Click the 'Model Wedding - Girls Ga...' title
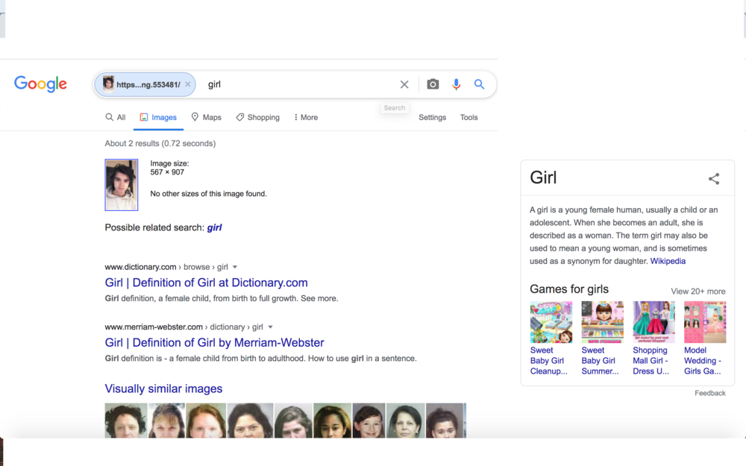Screen dimensions: 746x466 click(x=703, y=361)
